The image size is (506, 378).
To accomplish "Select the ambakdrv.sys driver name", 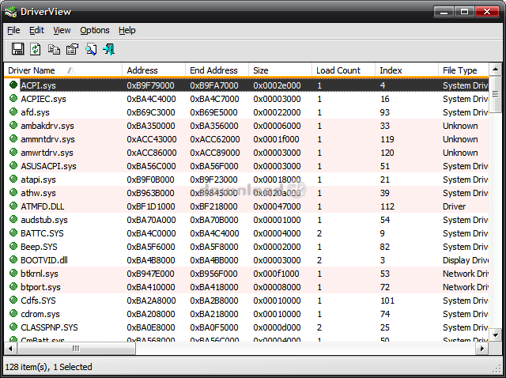I will click(47, 126).
